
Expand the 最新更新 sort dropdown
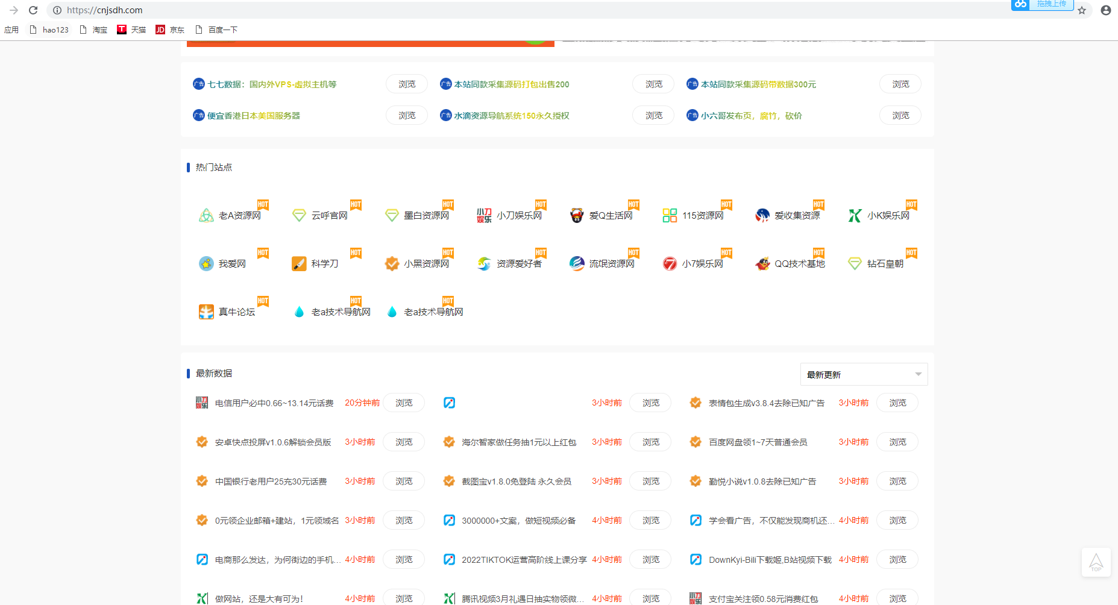point(863,374)
